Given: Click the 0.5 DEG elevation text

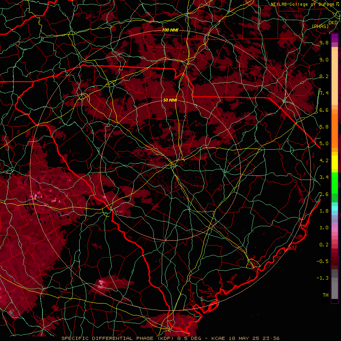Looking at the screenshot, I should click(189, 338).
